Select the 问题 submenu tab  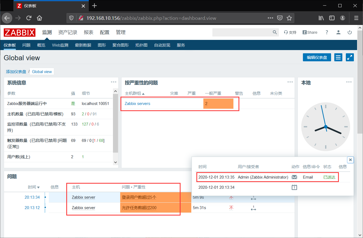click(x=27, y=45)
